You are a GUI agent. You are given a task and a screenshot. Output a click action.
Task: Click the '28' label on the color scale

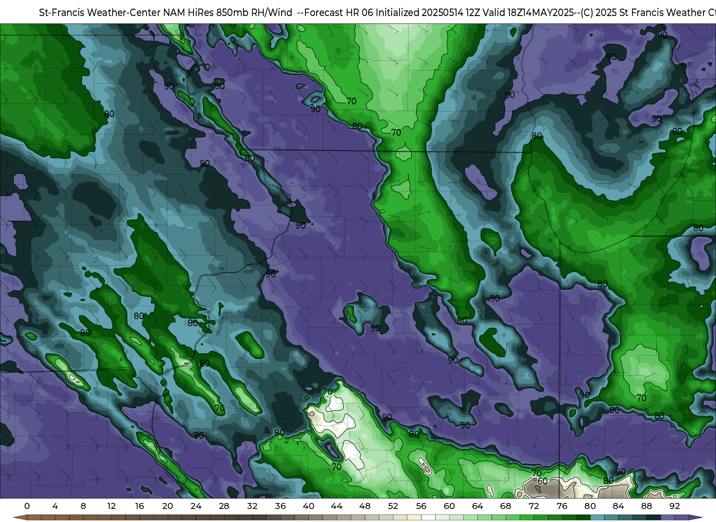pyautogui.click(x=224, y=506)
